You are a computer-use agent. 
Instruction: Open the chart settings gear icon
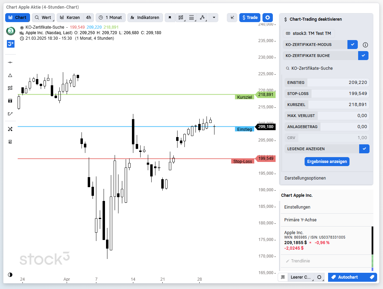(268, 18)
